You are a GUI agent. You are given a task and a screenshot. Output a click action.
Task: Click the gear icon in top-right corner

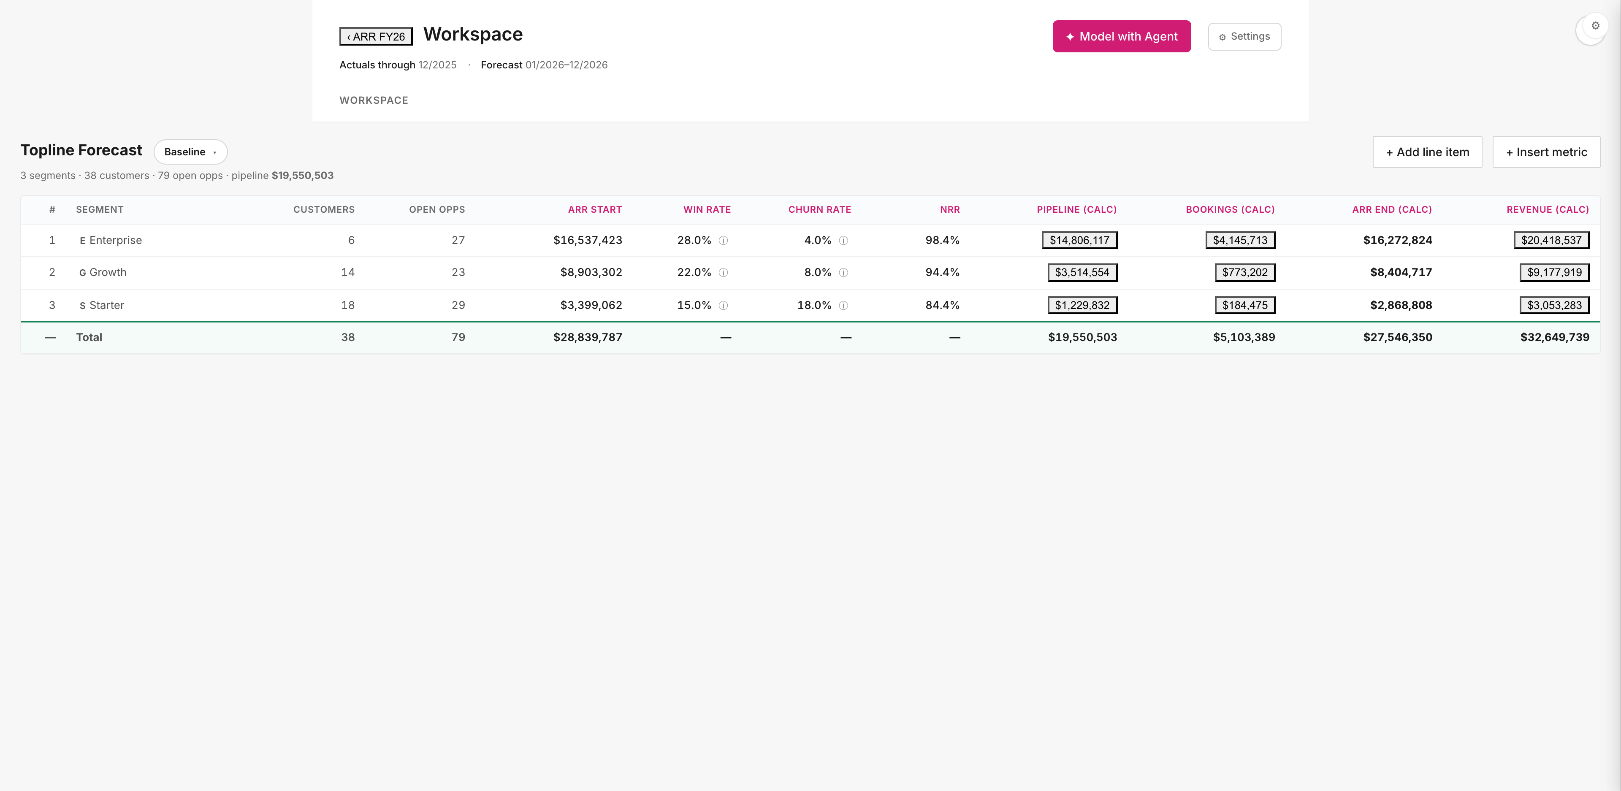point(1595,26)
